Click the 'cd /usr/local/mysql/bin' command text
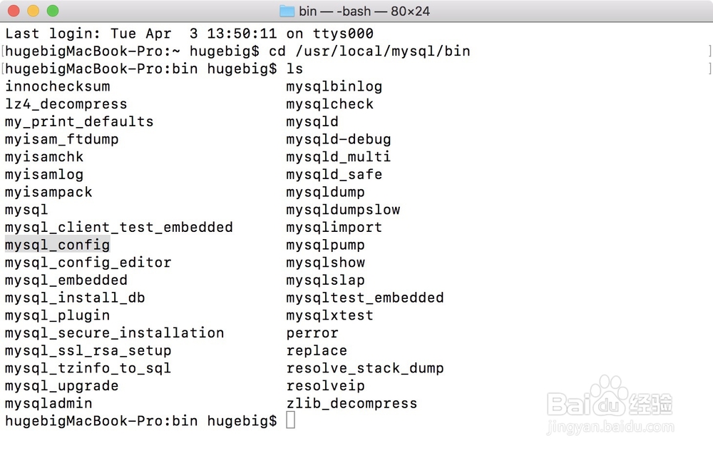Screen dimensions: 713x451 point(369,51)
